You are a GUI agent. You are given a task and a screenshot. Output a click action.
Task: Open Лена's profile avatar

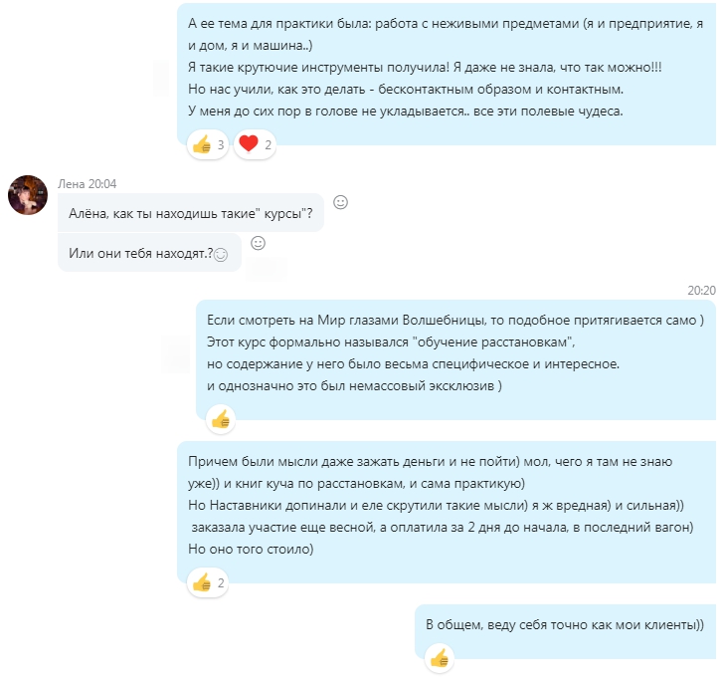28,195
